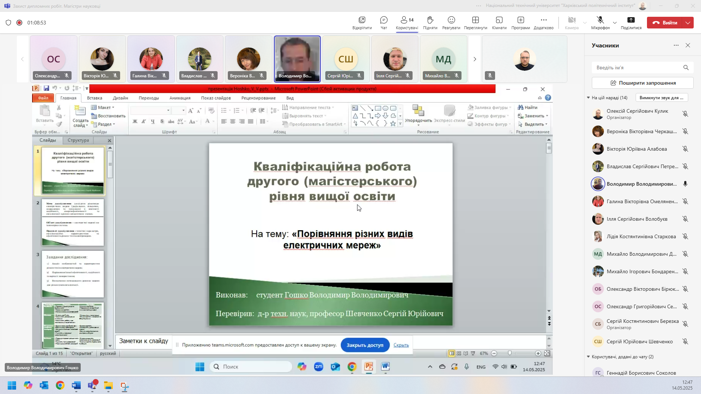The width and height of the screenshot is (701, 394).
Task: Click the PowerPoint help question mark icon
Action: [x=548, y=98]
